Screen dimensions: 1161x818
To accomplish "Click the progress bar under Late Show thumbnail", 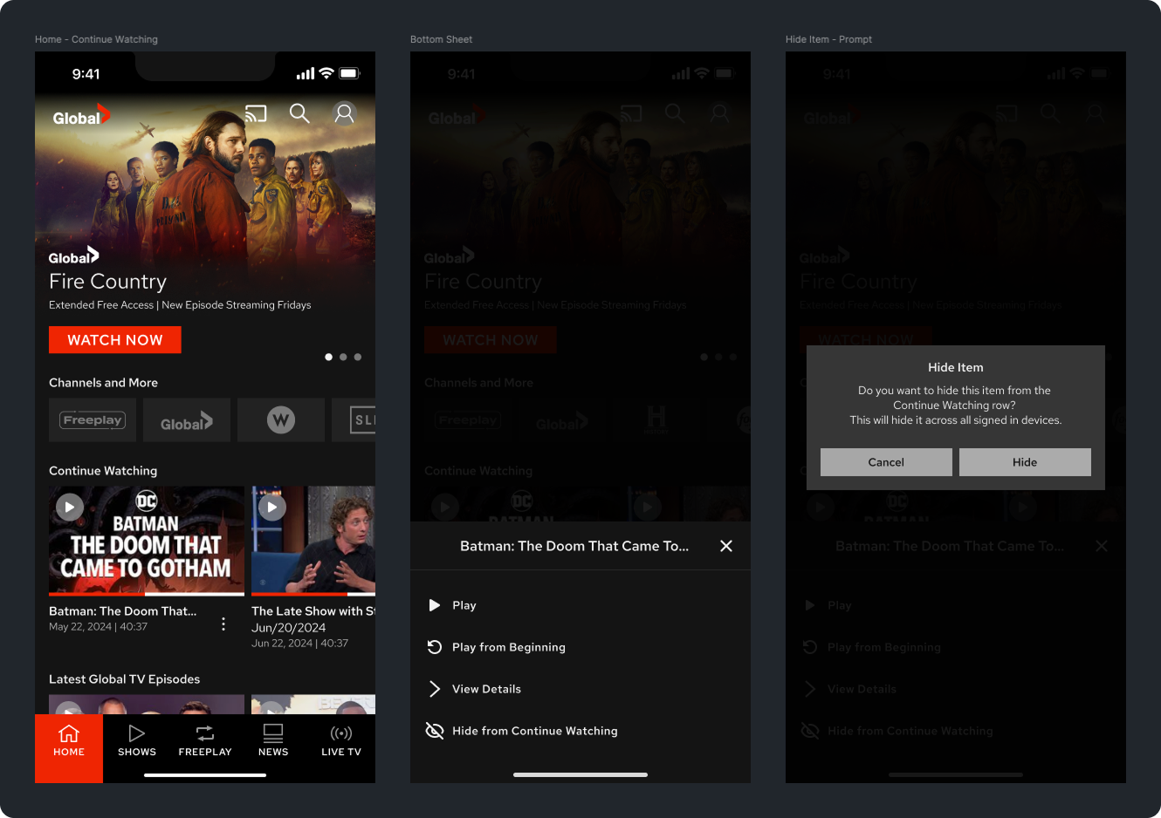I will (313, 594).
